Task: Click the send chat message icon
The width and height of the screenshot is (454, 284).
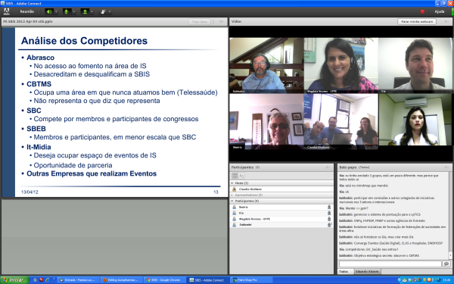Action: [446, 264]
